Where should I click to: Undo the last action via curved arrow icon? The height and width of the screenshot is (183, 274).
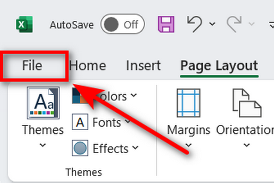(195, 24)
